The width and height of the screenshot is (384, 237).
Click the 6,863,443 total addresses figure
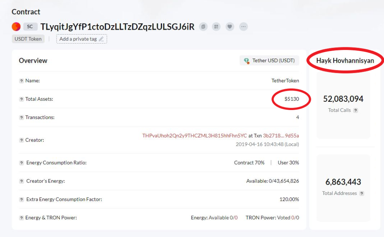coord(343,182)
